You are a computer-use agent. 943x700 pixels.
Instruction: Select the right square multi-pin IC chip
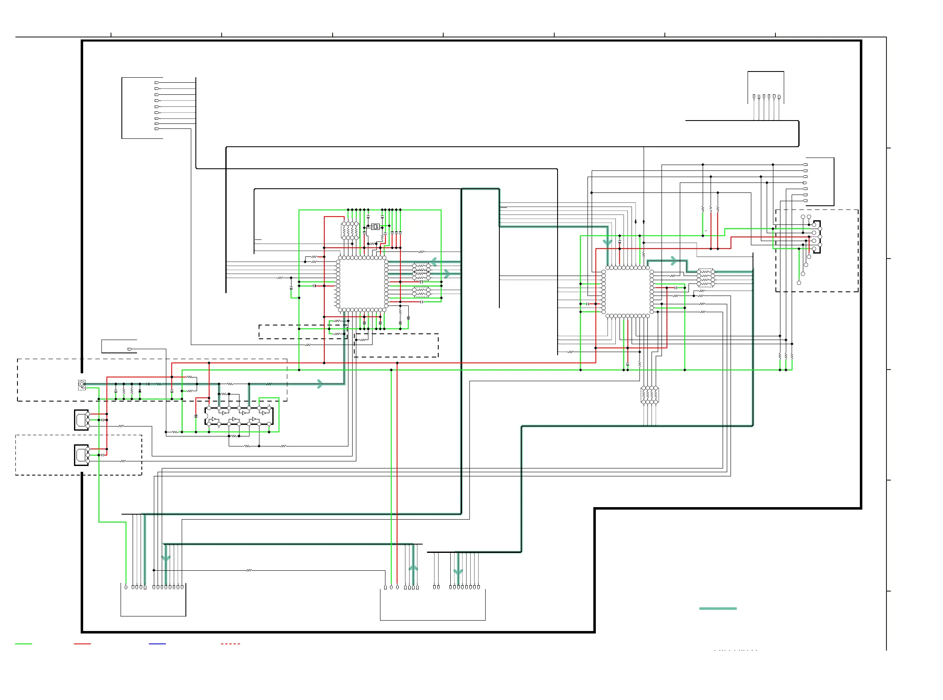(x=628, y=292)
